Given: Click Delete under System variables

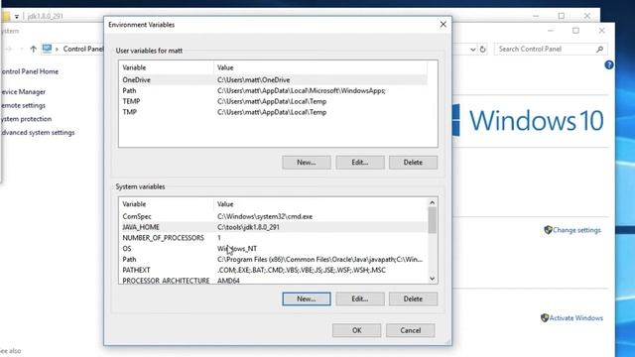Looking at the screenshot, I should 413,298.
